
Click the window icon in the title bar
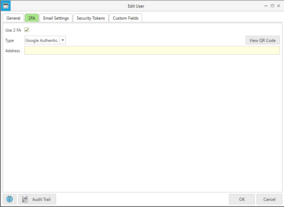point(6,6)
